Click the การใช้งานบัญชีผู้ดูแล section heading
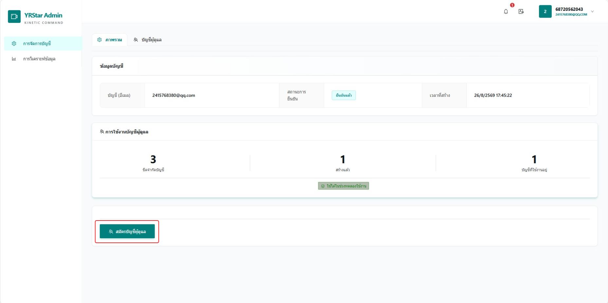Screen dimensions: 608x303 127,132
